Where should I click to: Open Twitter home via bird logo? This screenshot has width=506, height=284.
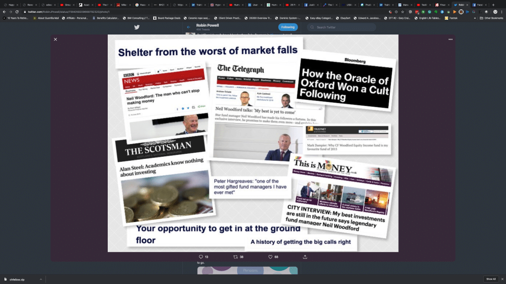point(137,28)
